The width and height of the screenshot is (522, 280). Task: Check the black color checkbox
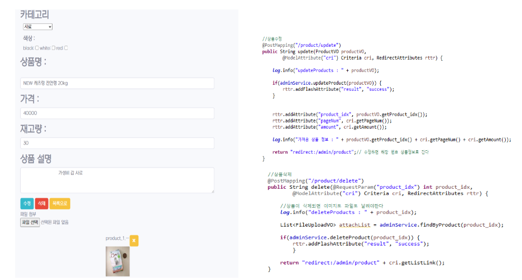coord(37,48)
